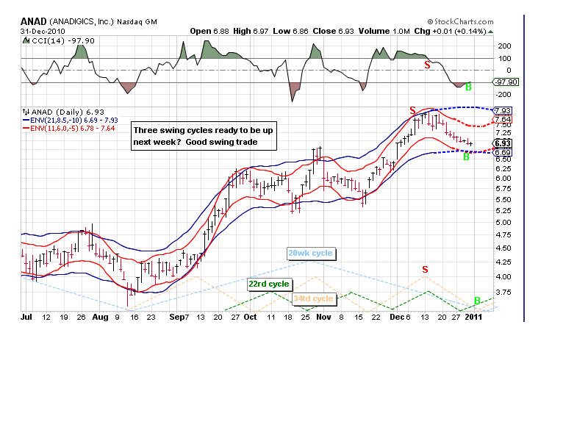Click the -97.90 CCI value tag
This screenshot has height=441, width=588.
point(506,82)
